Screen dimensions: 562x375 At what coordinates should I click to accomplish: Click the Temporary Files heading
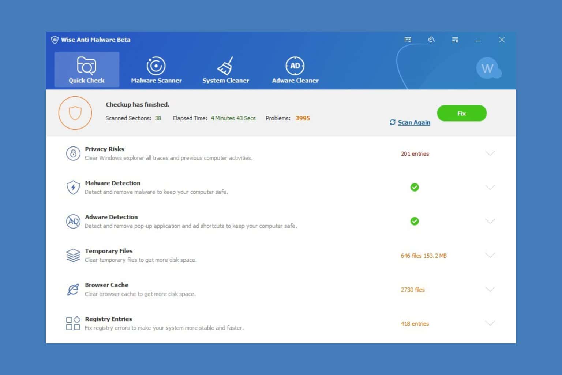(109, 251)
